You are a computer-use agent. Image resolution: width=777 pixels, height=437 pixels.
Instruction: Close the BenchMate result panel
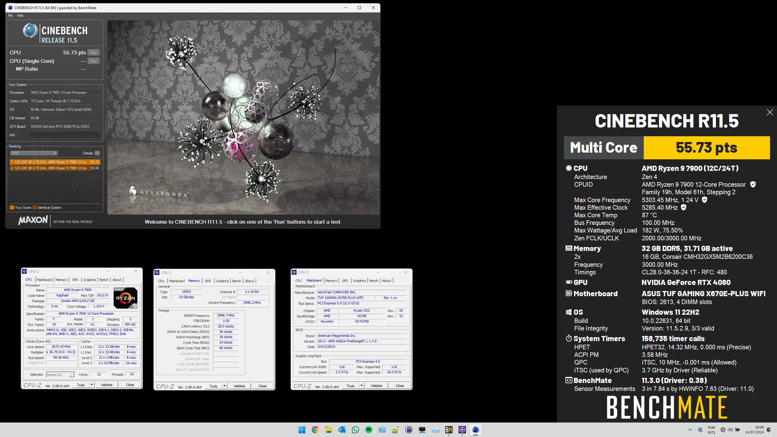point(770,112)
